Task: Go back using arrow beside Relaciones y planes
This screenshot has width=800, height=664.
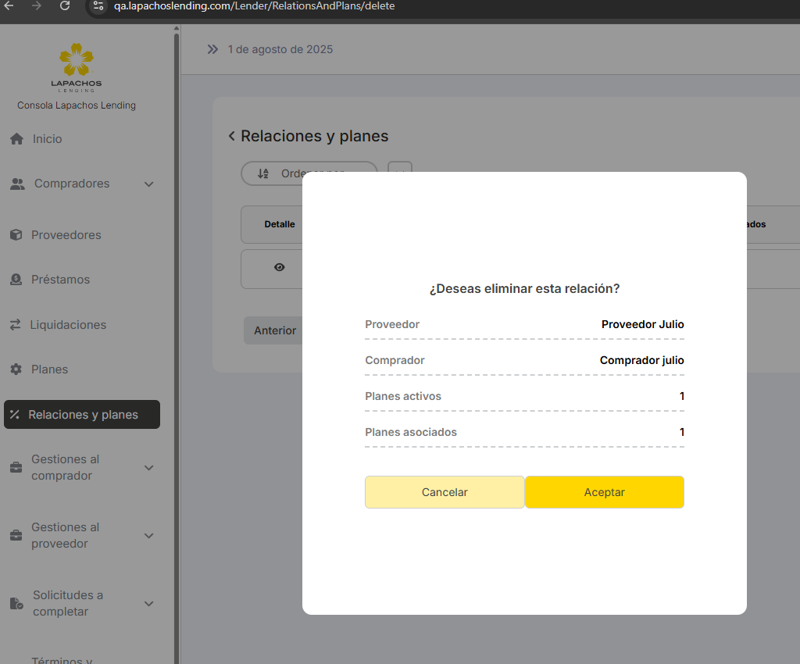Action: point(231,137)
